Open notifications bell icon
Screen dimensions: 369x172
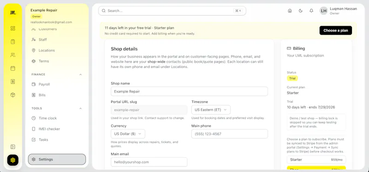(x=311, y=11)
